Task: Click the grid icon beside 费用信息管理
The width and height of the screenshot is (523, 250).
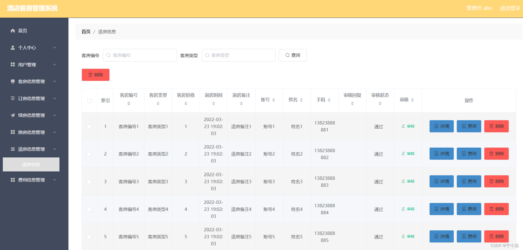Action: pyautogui.click(x=13, y=180)
